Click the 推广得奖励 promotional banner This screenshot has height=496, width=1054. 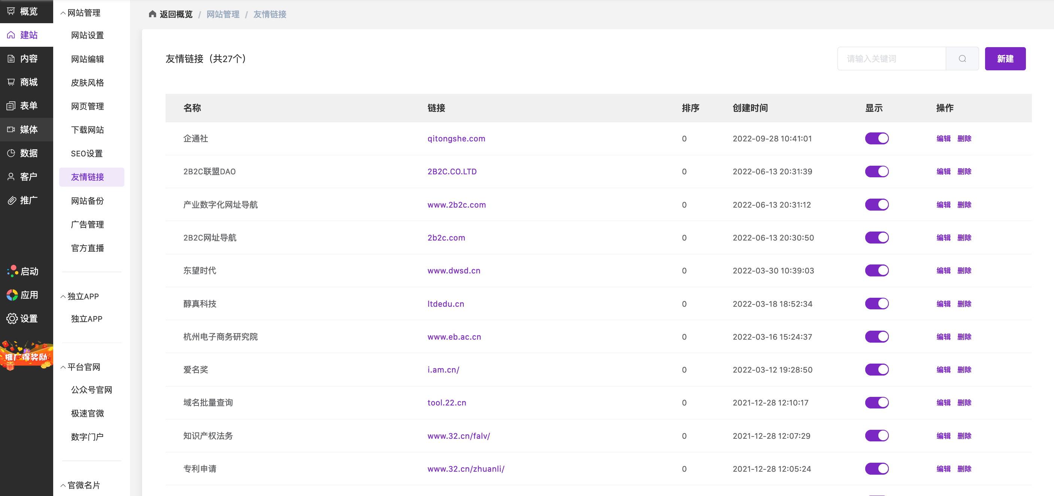(26, 356)
